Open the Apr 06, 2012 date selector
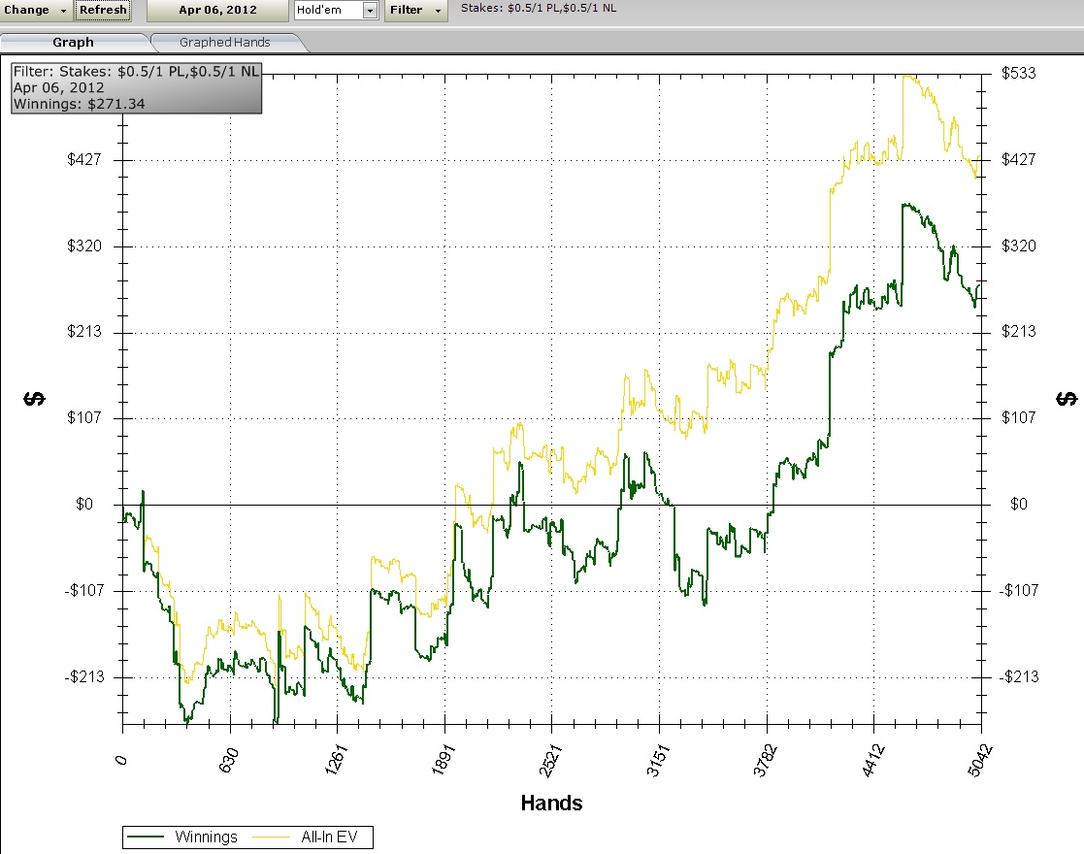 click(x=217, y=11)
